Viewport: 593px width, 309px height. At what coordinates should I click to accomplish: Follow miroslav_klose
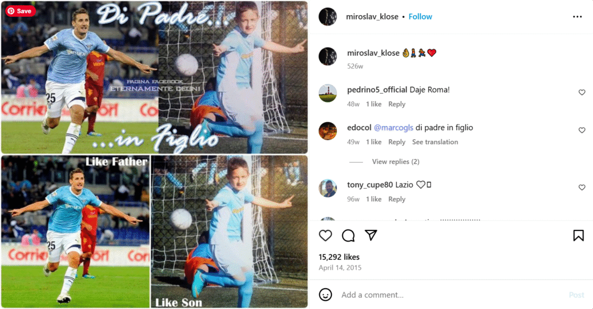[420, 17]
